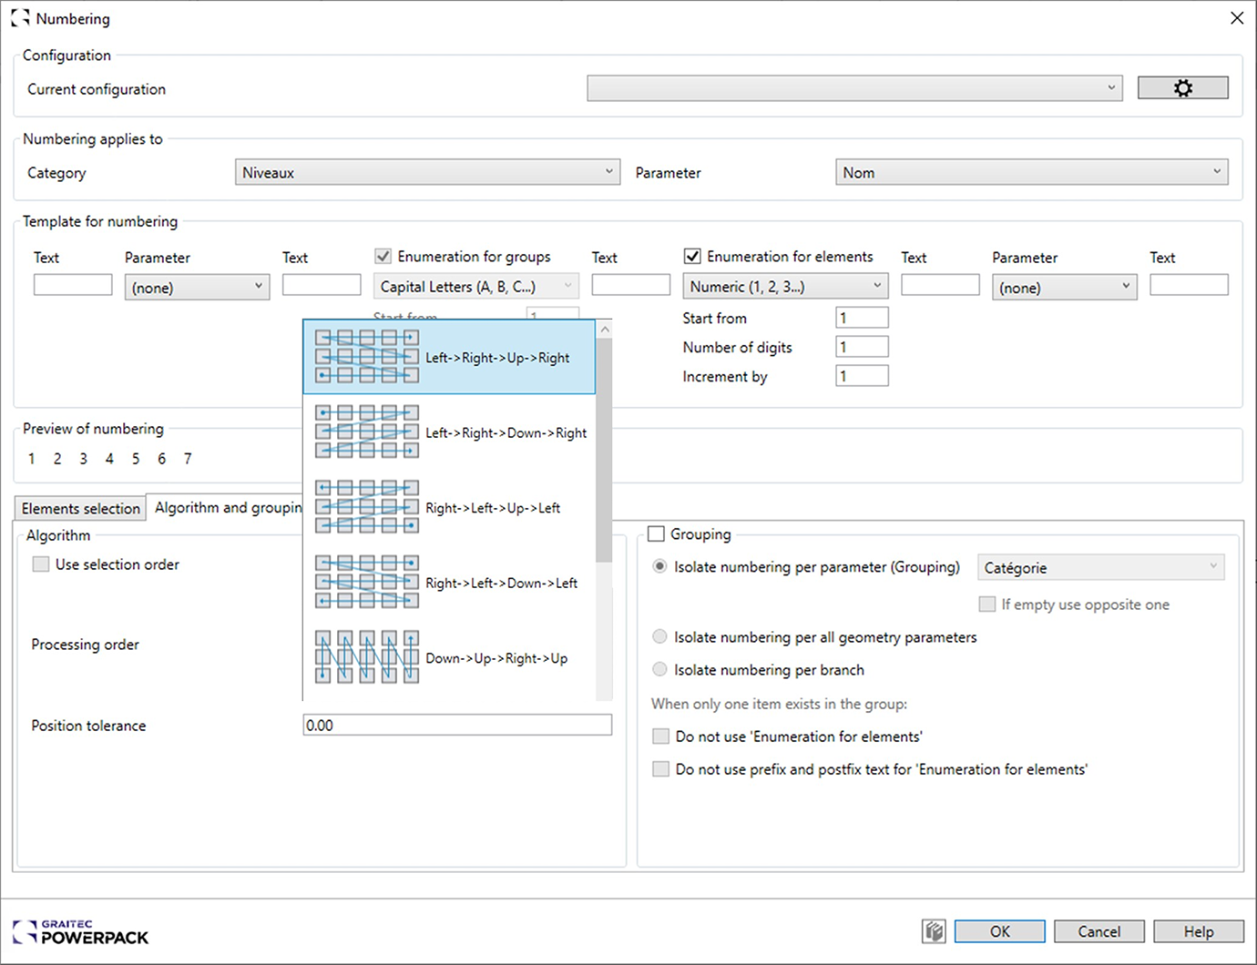Click the Down->Up->Right->Up pattern icon

366,656
